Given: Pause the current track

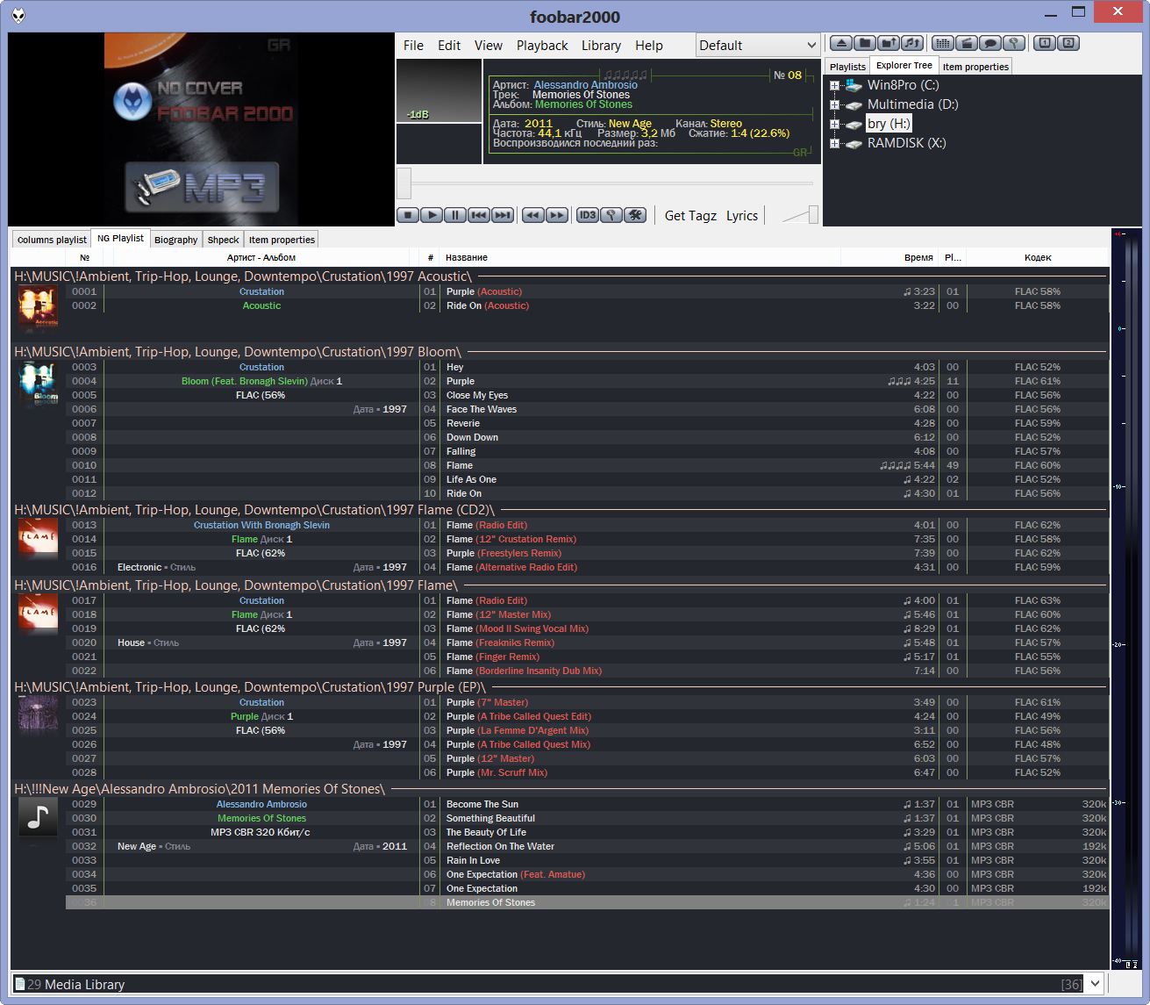Looking at the screenshot, I should click(454, 215).
